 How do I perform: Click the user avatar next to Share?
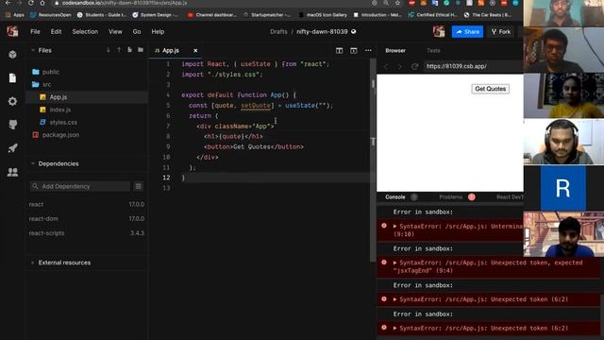click(x=439, y=31)
